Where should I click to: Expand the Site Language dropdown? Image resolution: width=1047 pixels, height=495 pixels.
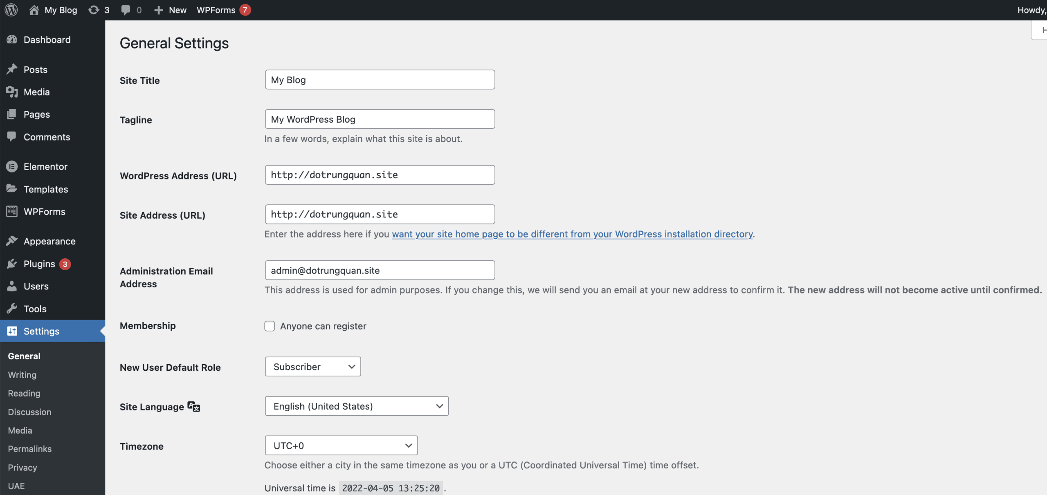[357, 406]
